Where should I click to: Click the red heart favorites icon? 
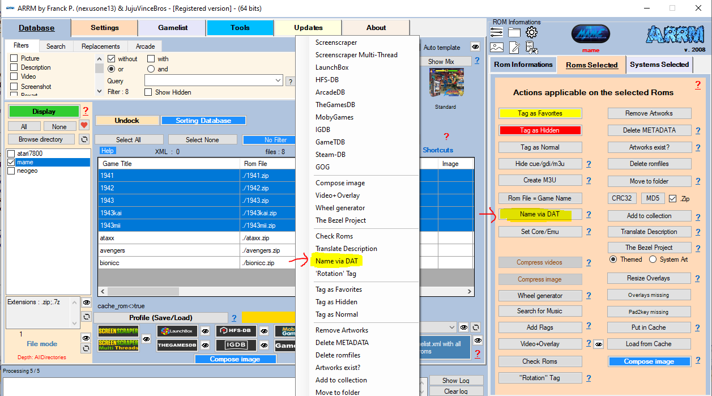click(x=84, y=126)
